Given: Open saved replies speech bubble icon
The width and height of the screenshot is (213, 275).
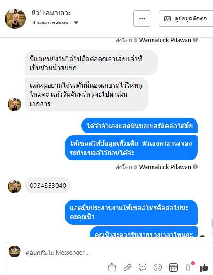Looking at the screenshot, I should coord(143,267).
